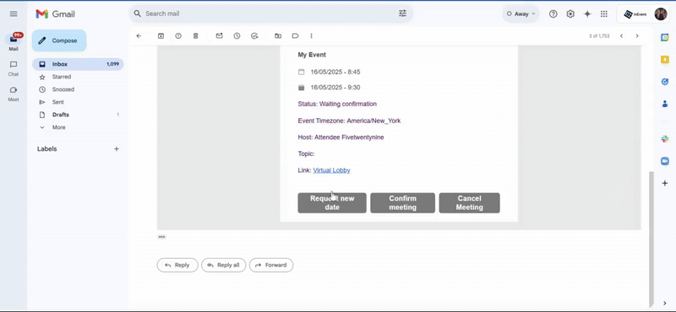Select the end date 16/05/2025 - 9:30

point(335,88)
